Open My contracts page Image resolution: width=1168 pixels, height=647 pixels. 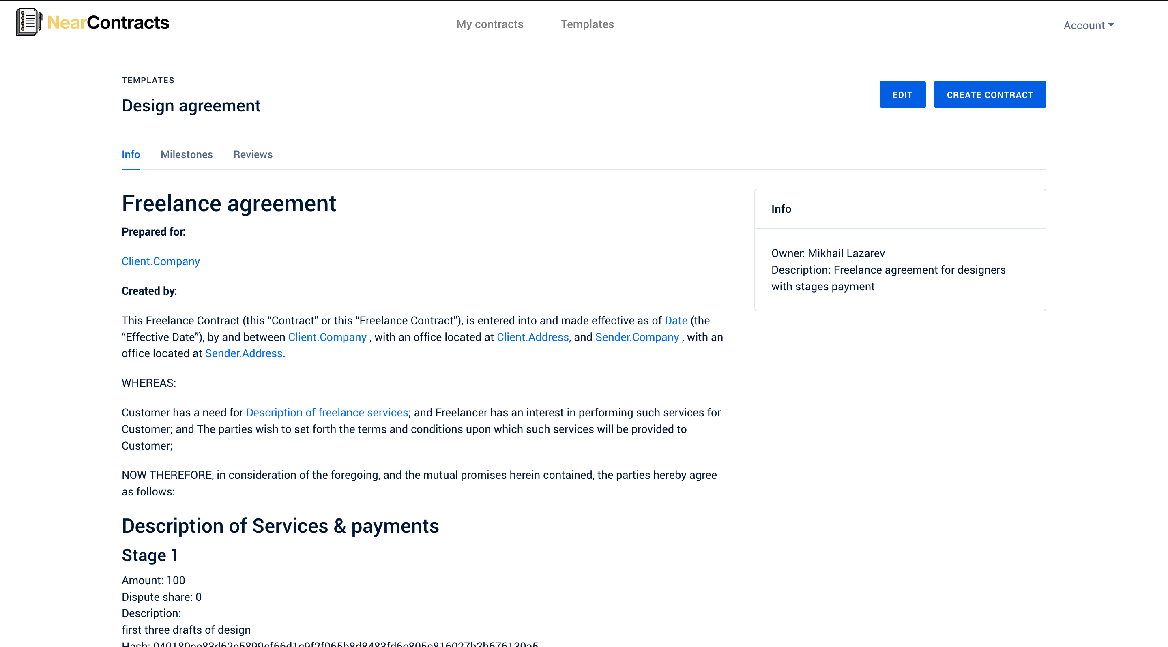click(x=490, y=24)
